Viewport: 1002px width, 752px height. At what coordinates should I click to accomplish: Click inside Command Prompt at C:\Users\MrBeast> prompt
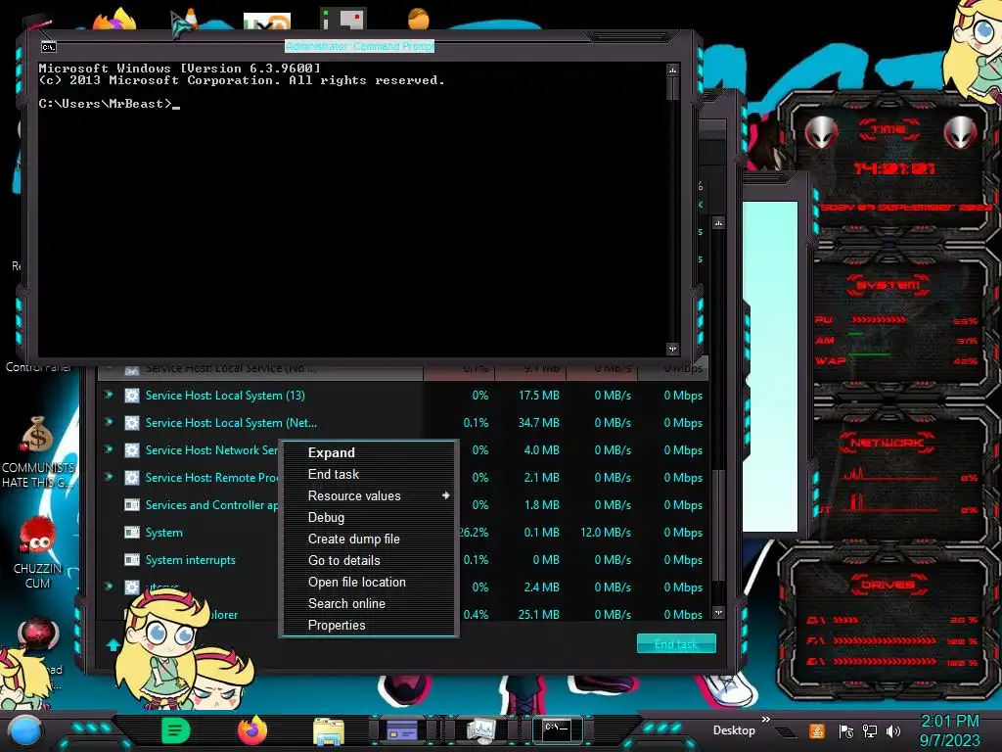[x=109, y=104]
